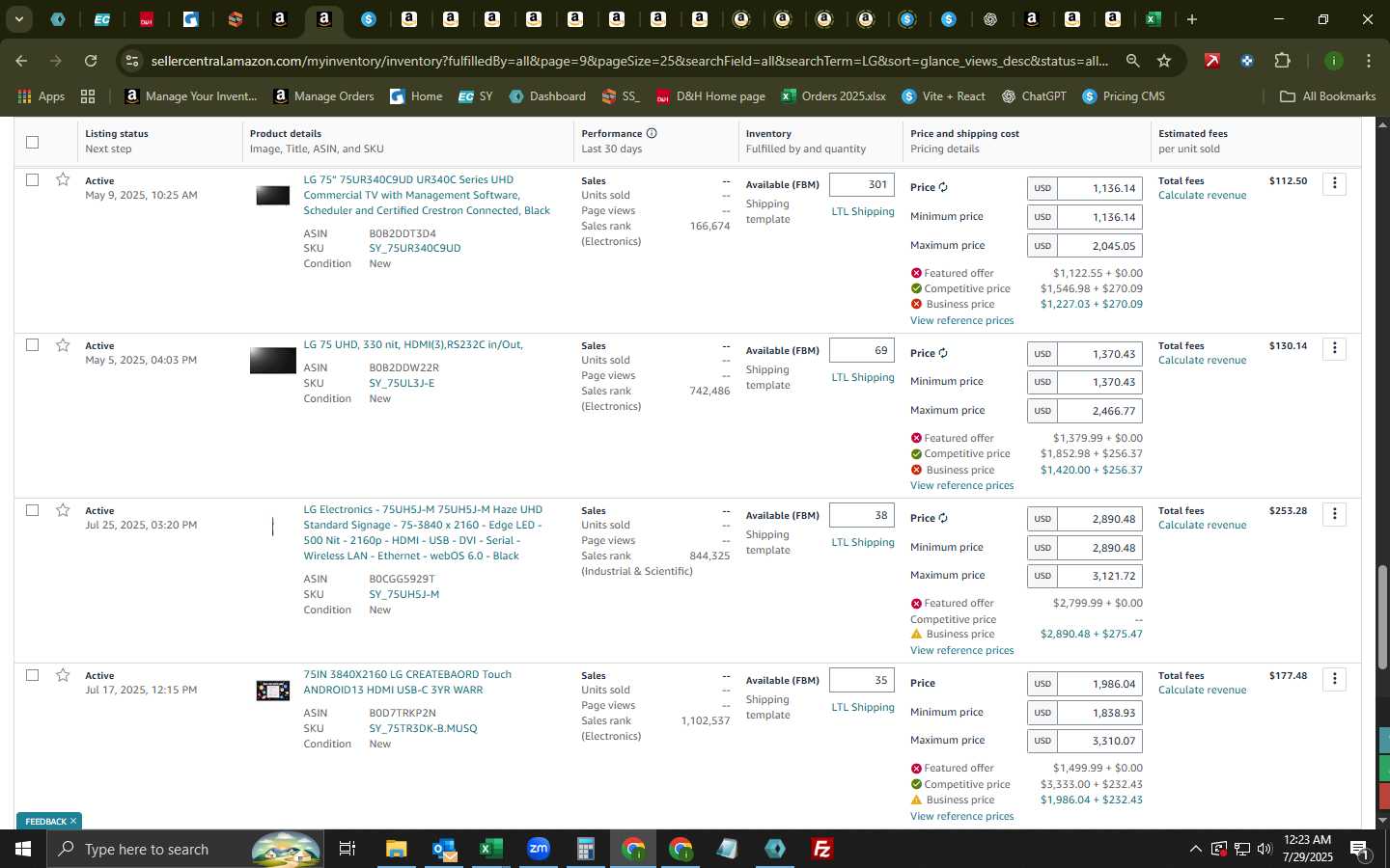Open the actions kebab menu for the $177.48 fee row
Image resolution: width=1390 pixels, height=868 pixels.
tap(1334, 679)
